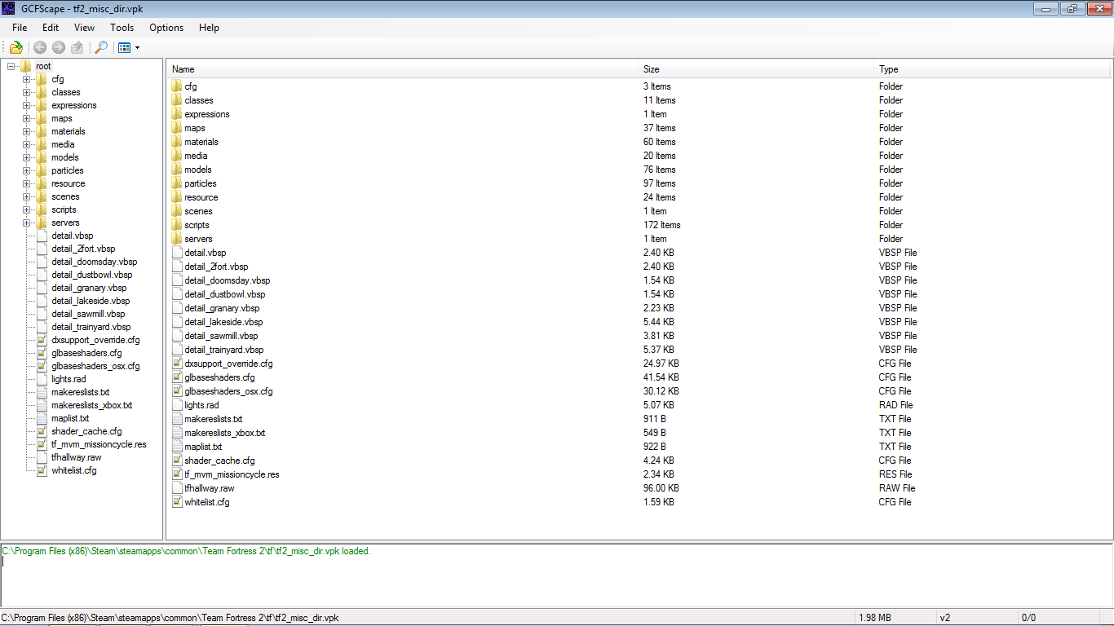Expand the classes folder in the tree
The image size is (1114, 626).
click(x=27, y=92)
